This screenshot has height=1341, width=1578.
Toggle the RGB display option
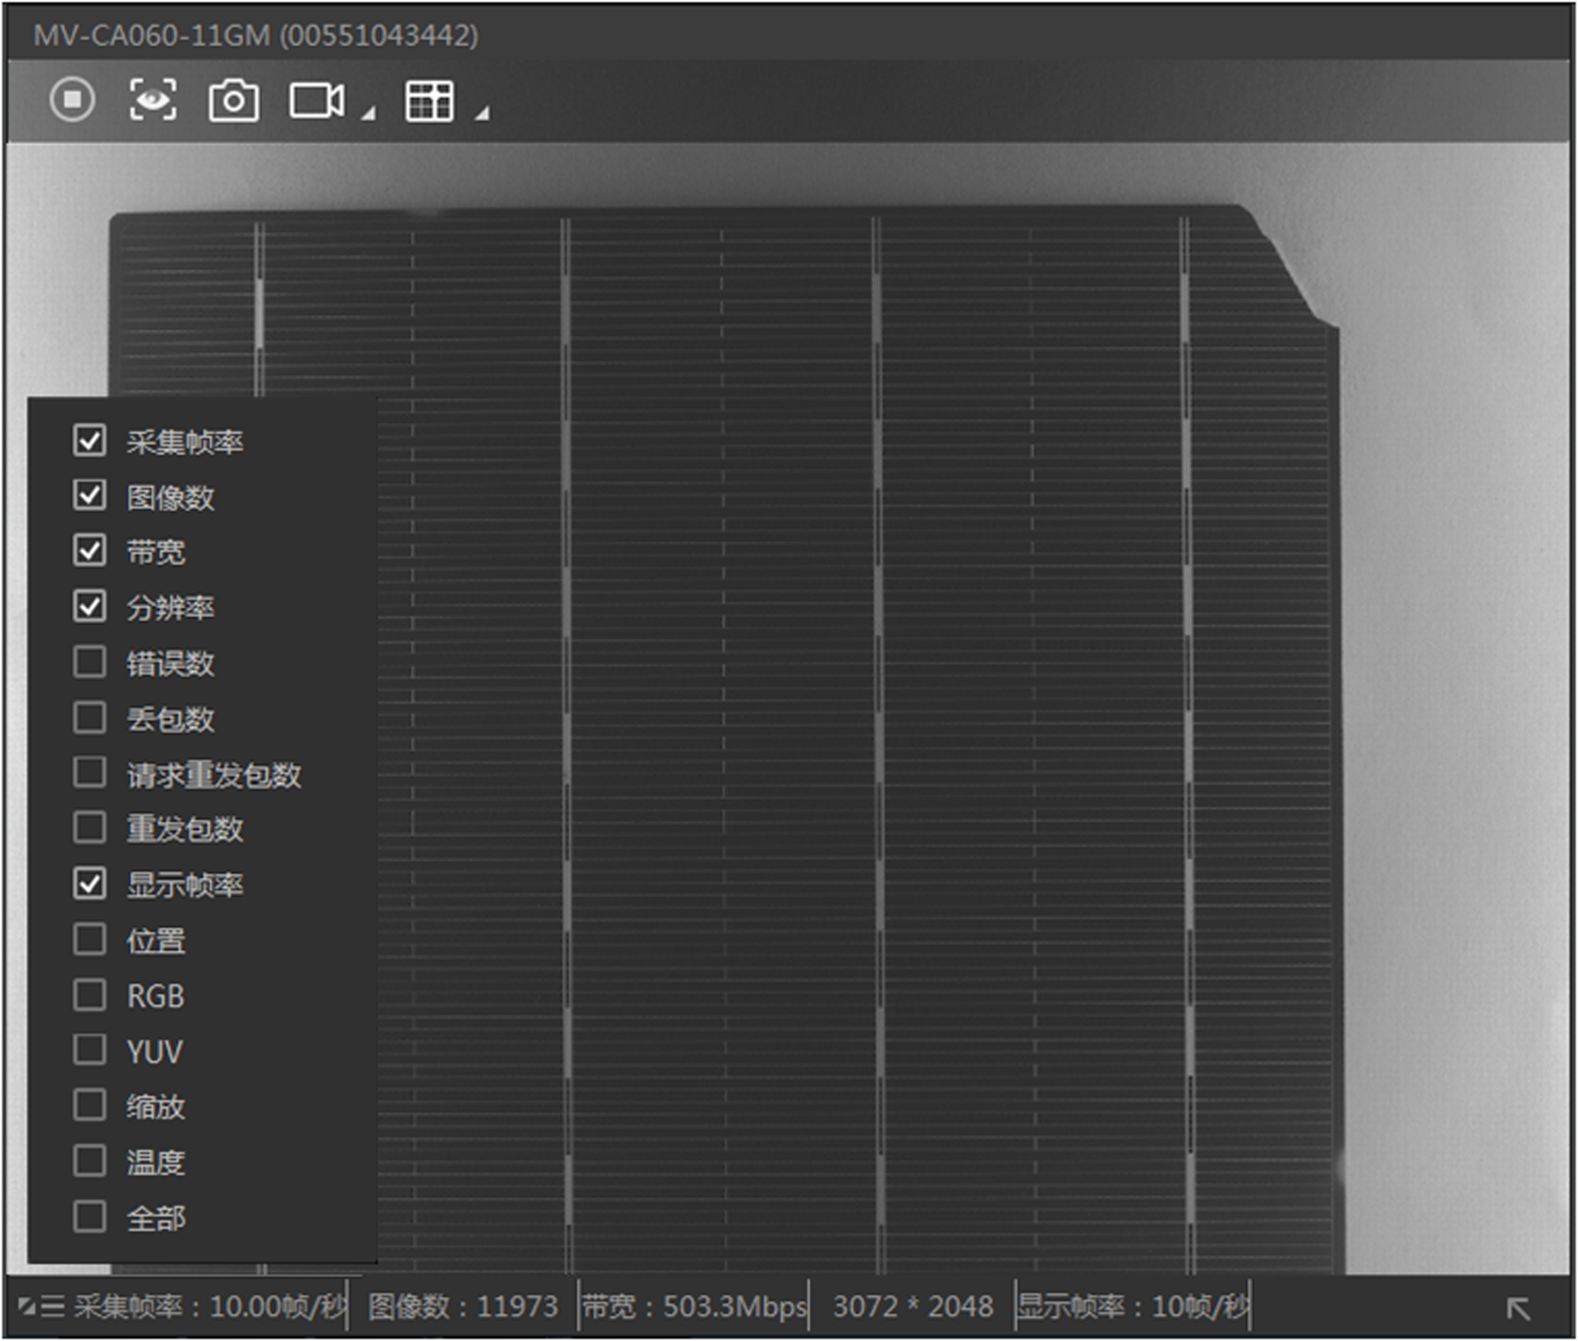tap(89, 994)
